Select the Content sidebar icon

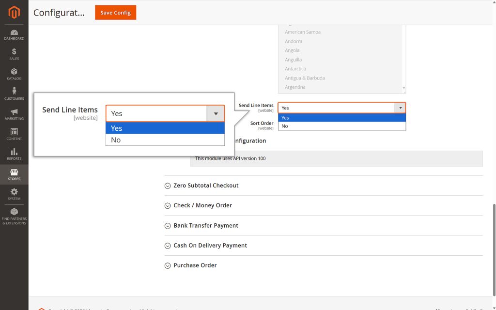[x=14, y=135]
